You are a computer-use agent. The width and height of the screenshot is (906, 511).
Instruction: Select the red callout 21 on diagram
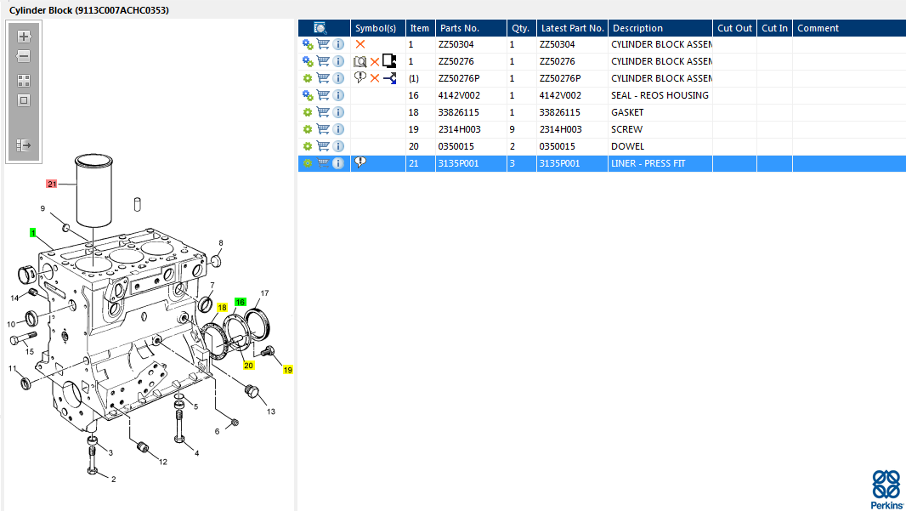click(x=52, y=184)
